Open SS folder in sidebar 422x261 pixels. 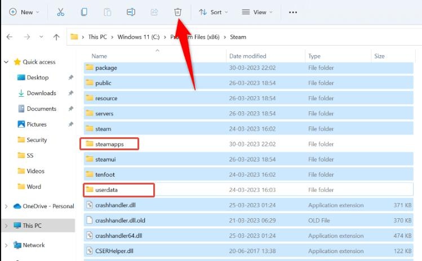(30, 155)
